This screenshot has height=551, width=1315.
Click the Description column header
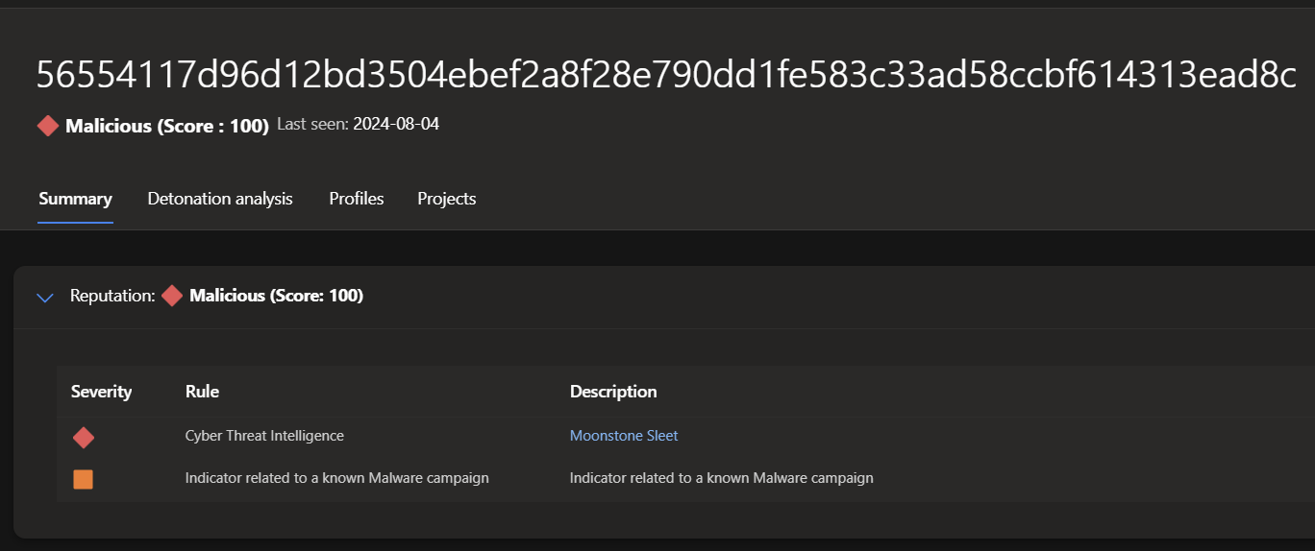613,392
